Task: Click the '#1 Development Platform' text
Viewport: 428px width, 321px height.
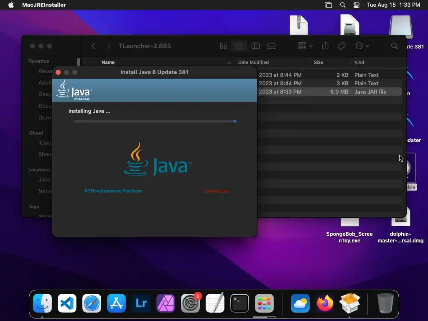Action: coord(113,191)
